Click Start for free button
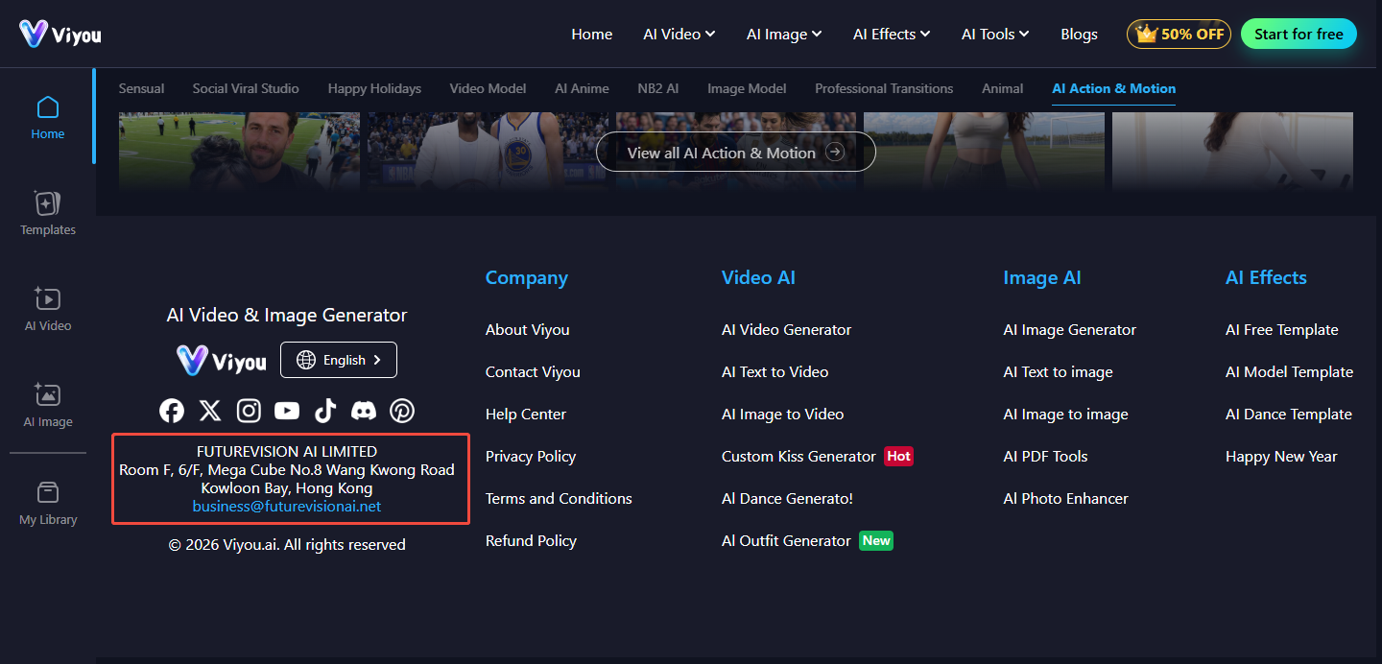 click(x=1299, y=34)
